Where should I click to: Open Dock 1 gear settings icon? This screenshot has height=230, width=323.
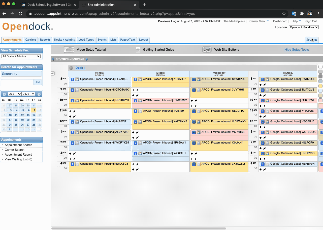click(71, 68)
